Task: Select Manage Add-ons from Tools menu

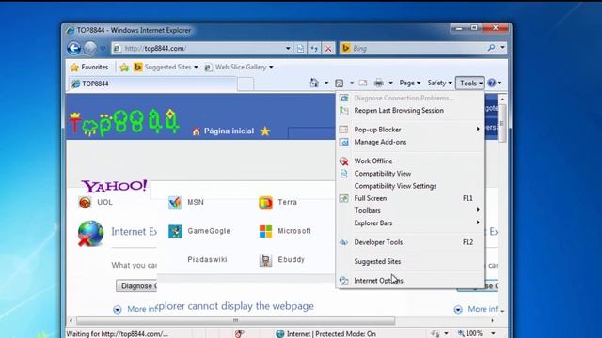Action: (410, 142)
